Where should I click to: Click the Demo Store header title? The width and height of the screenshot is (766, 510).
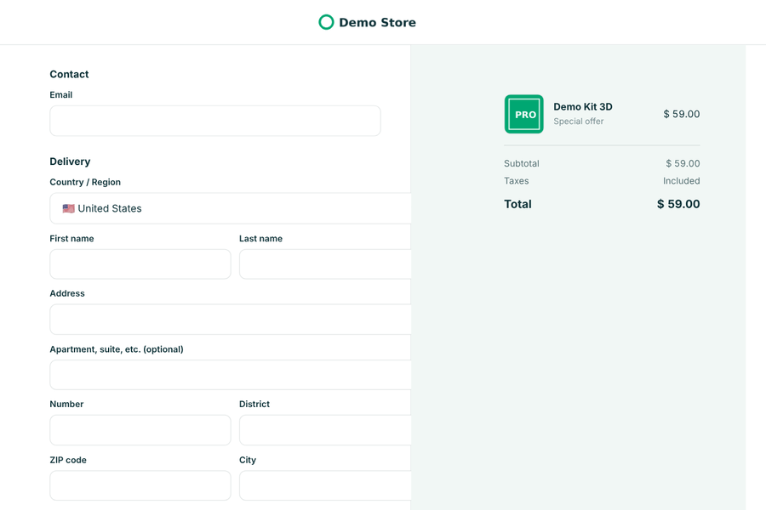(377, 22)
